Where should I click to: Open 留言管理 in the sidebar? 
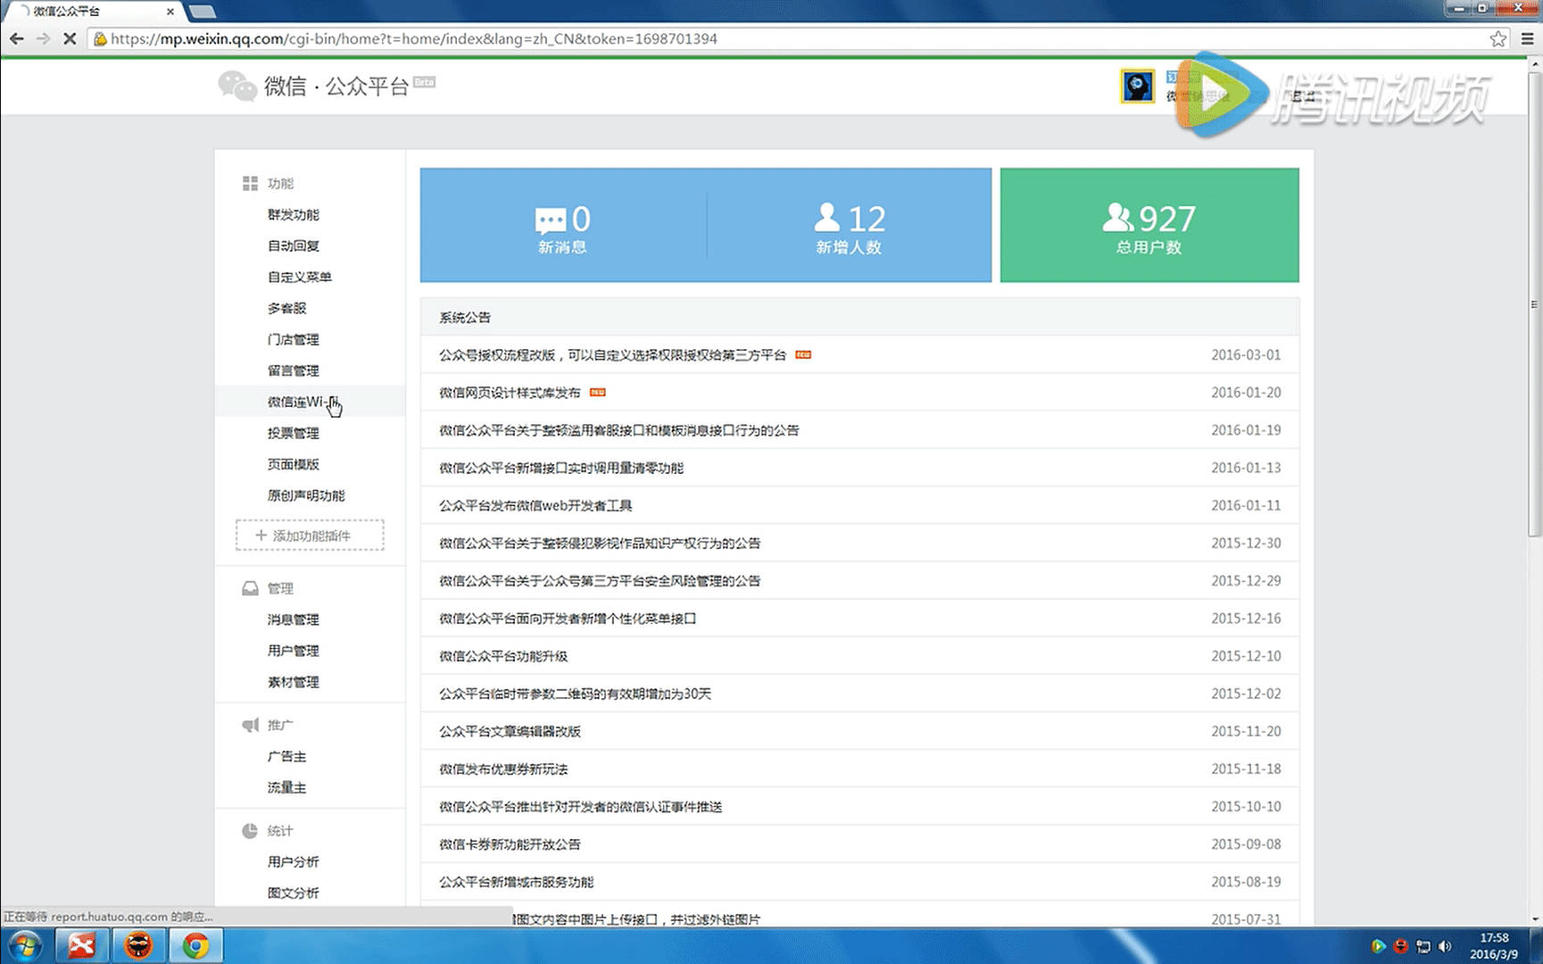[293, 370]
